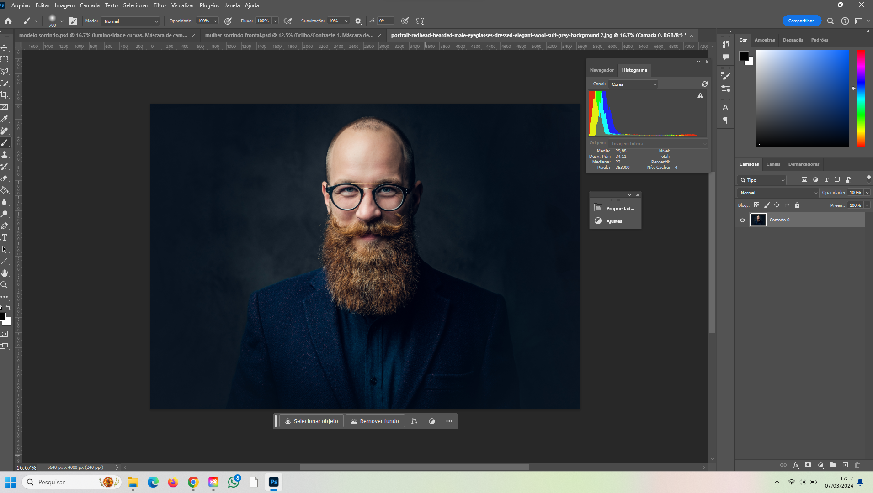Open Ajustes panel button
Viewport: 873px width, 493px height.
point(616,221)
